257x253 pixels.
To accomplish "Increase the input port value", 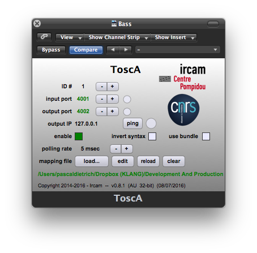I will tap(113, 99).
